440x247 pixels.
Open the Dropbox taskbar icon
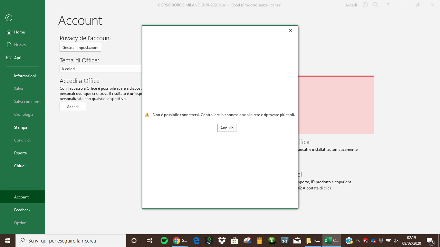(222, 241)
